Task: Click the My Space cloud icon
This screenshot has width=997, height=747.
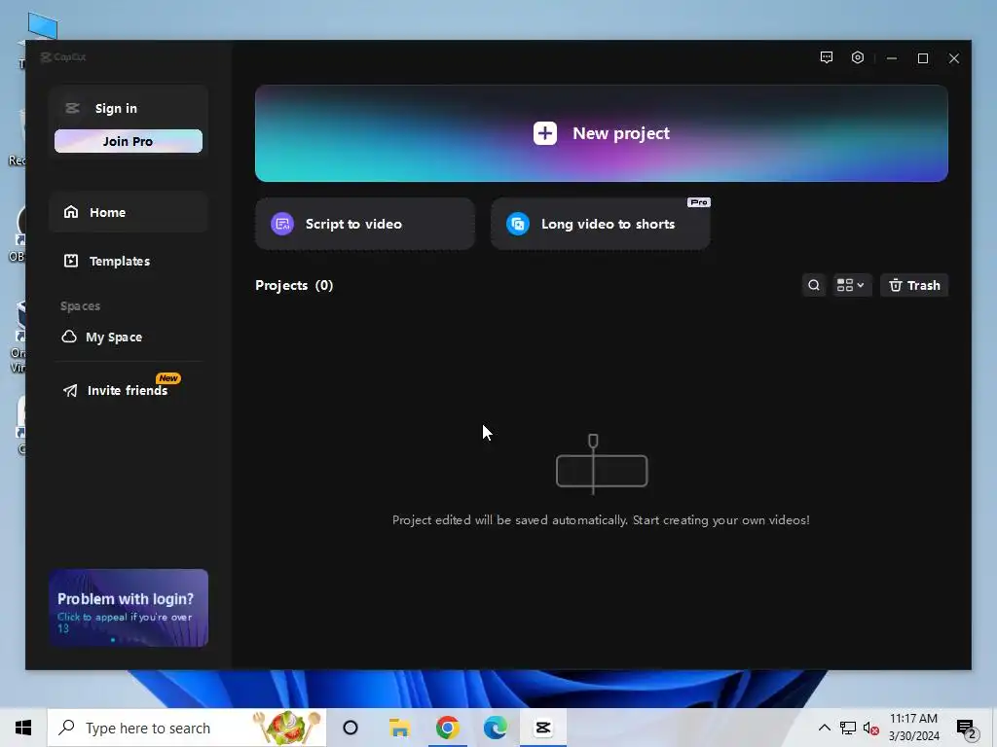Action: pos(69,336)
